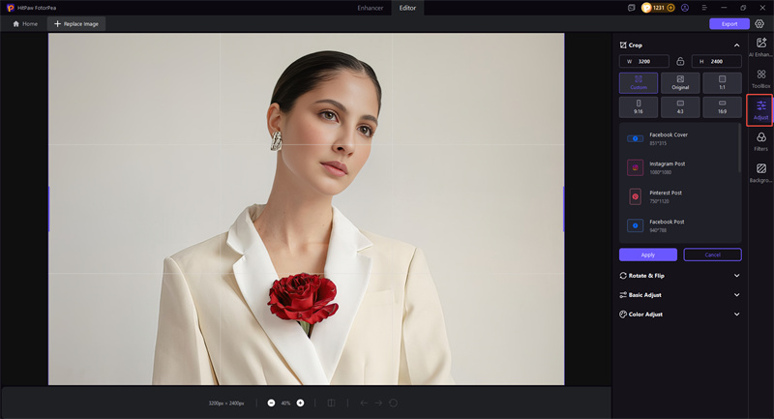Select the Original crop ratio
The width and height of the screenshot is (774, 419).
point(680,82)
